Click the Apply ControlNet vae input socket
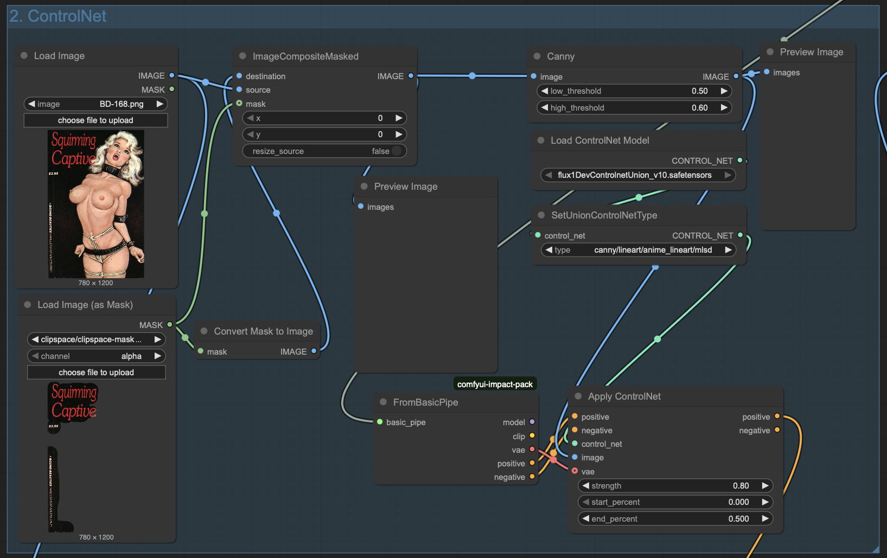 pos(575,471)
